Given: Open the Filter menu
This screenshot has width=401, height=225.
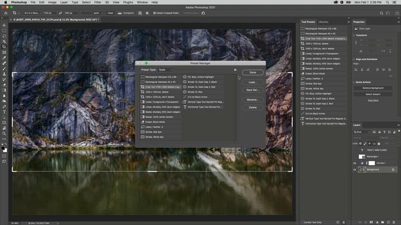Looking at the screenshot, I should (98, 2).
